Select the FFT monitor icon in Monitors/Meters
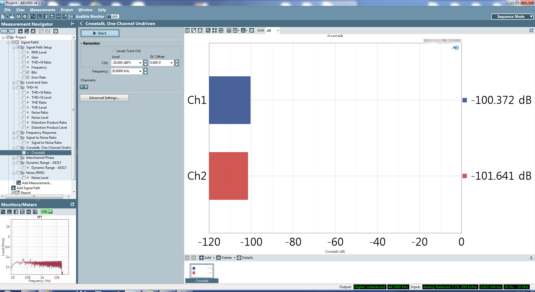The width and height of the screenshot is (535, 292). [9, 212]
